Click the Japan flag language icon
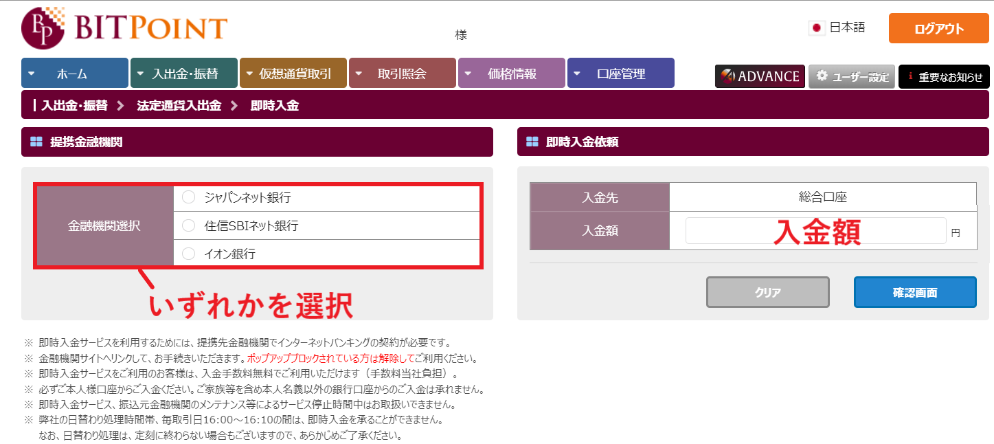 [816, 28]
